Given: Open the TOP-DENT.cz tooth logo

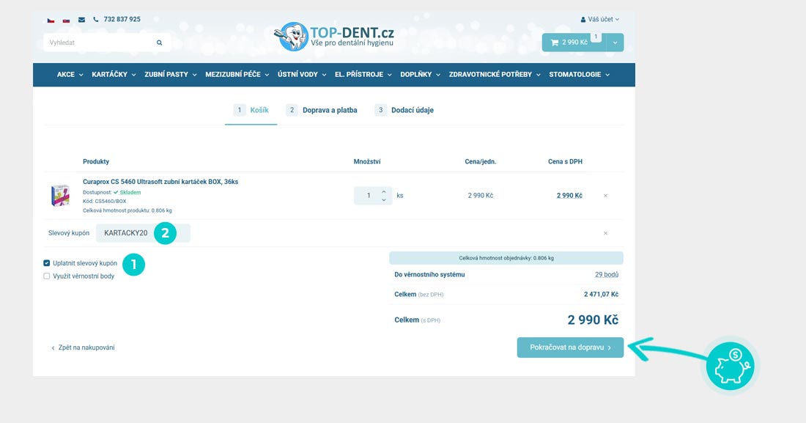Looking at the screenshot, I should (x=294, y=36).
